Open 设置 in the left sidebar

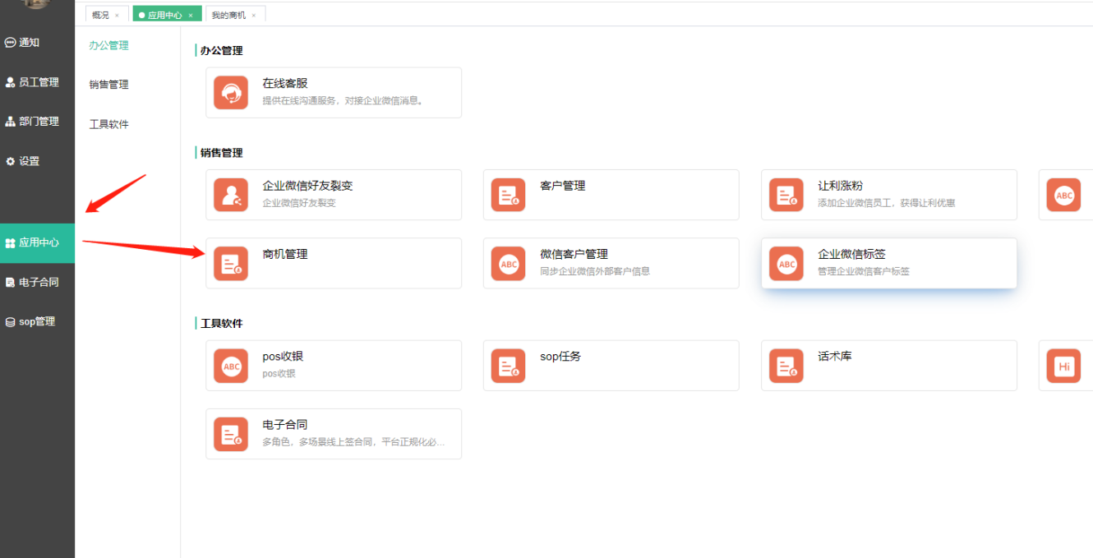click(x=29, y=161)
